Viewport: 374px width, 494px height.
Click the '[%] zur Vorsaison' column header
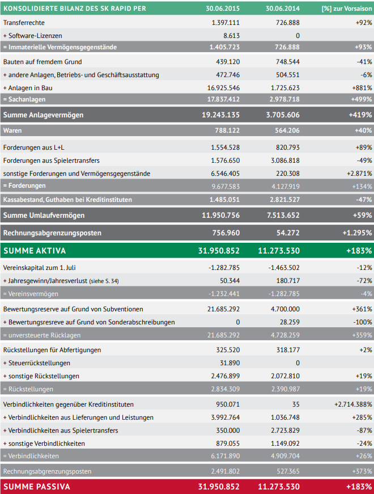pyautogui.click(x=347, y=9)
